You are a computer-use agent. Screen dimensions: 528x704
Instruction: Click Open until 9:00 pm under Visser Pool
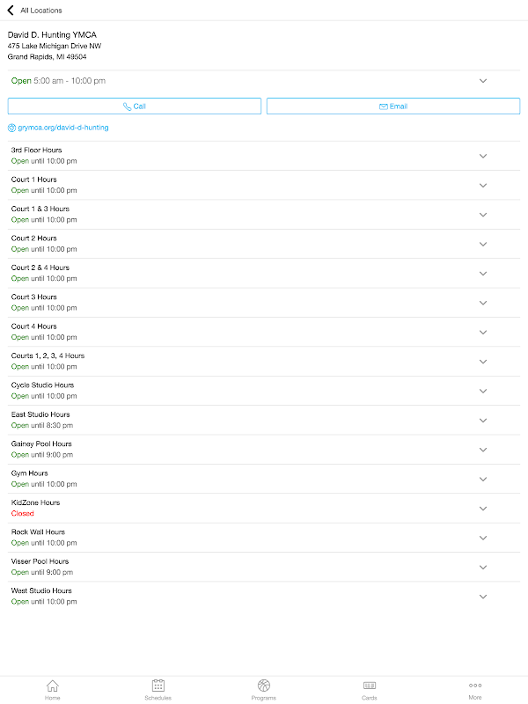tap(42, 573)
